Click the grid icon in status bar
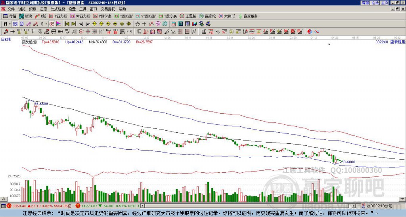This screenshot has height=217, width=406. 3,206
